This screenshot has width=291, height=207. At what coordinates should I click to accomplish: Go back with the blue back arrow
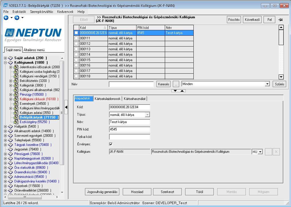click(x=6, y=18)
